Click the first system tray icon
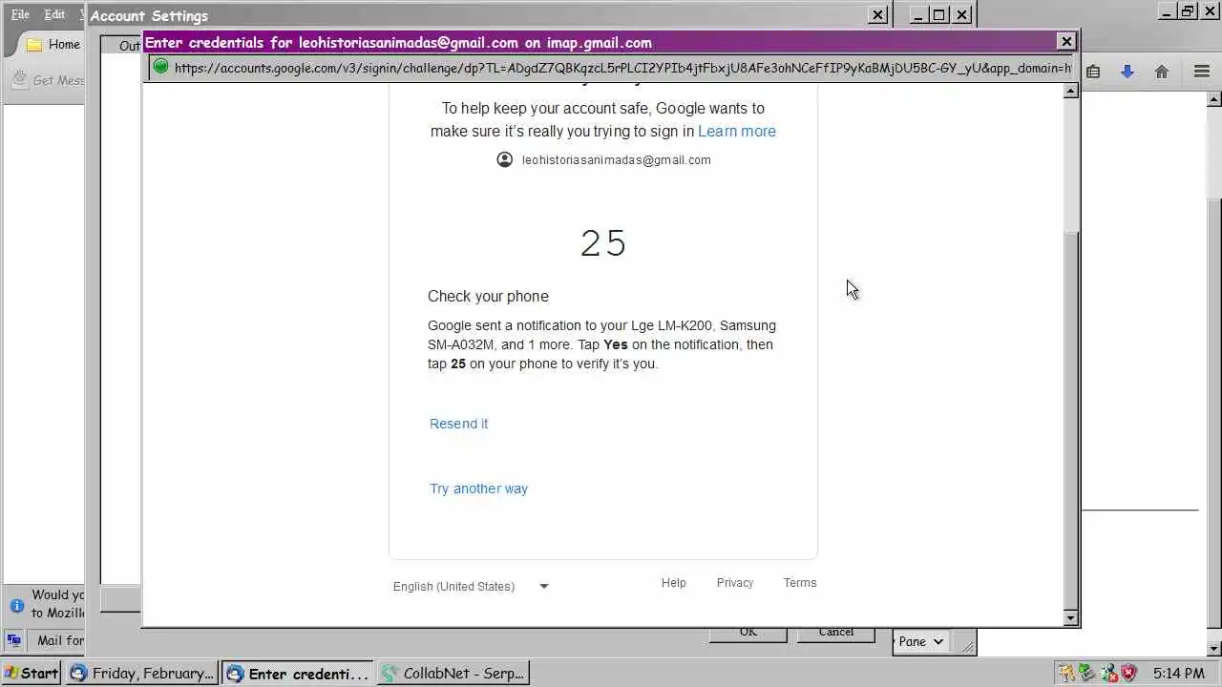The height and width of the screenshot is (687, 1222). coord(1064,673)
